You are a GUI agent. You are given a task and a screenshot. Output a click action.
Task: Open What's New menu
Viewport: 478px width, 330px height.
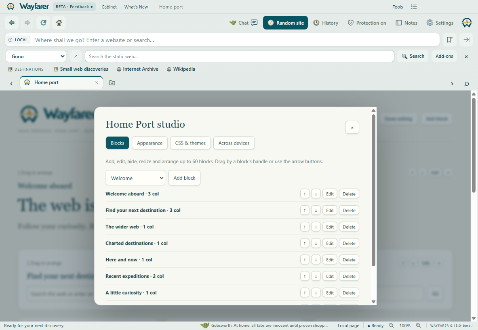coord(136,7)
